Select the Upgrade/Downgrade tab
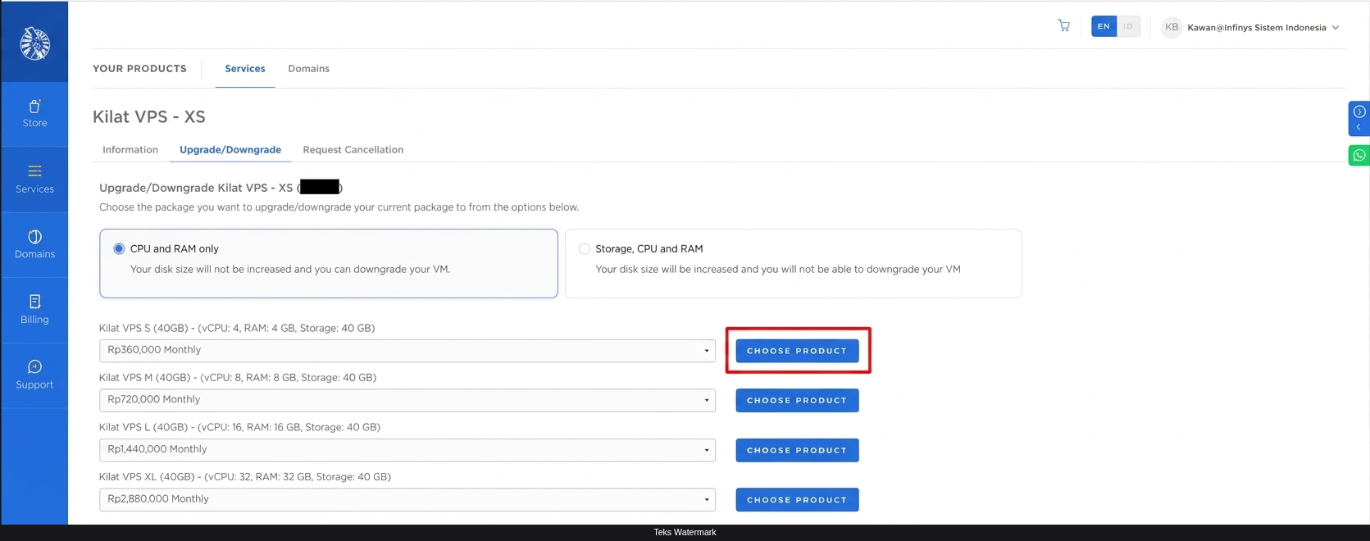 tap(230, 150)
